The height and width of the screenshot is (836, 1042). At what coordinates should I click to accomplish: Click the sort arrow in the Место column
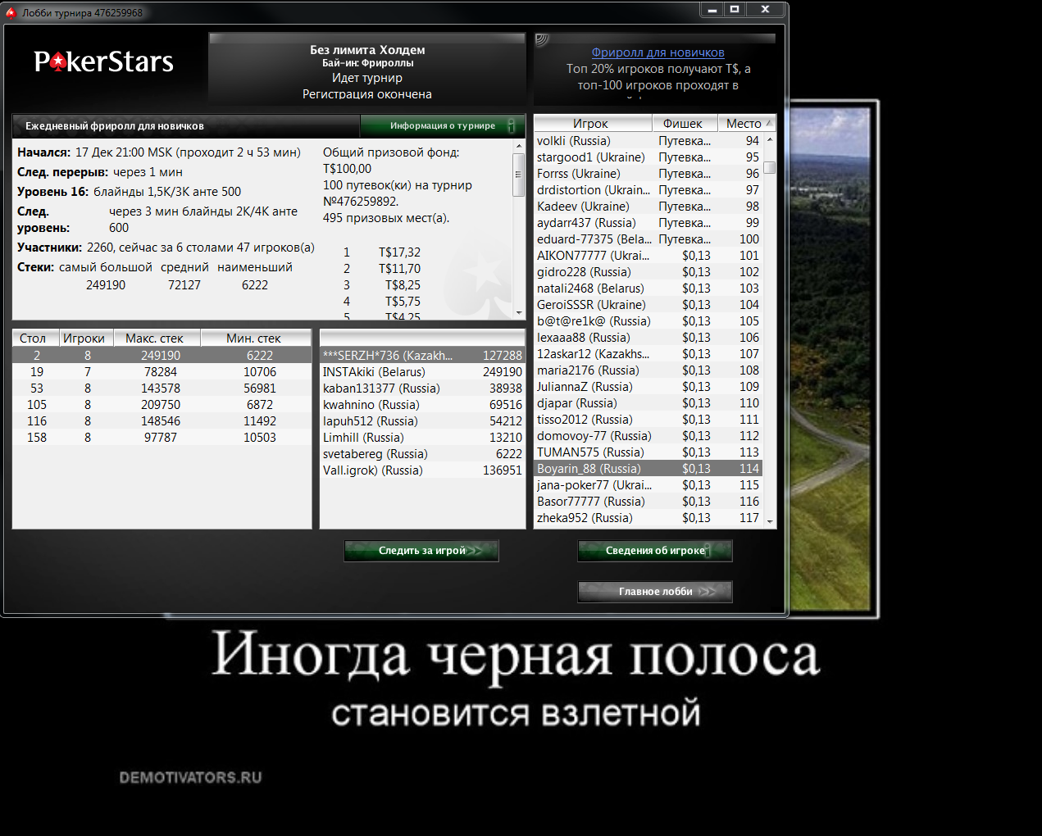pos(768,123)
